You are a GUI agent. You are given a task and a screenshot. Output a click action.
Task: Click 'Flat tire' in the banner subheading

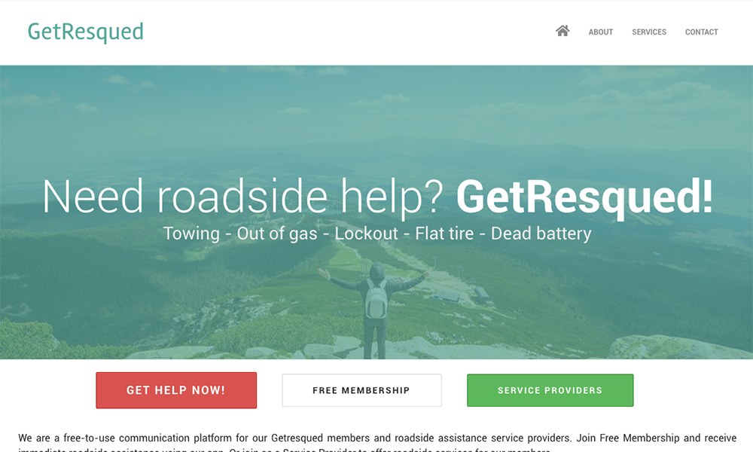444,234
